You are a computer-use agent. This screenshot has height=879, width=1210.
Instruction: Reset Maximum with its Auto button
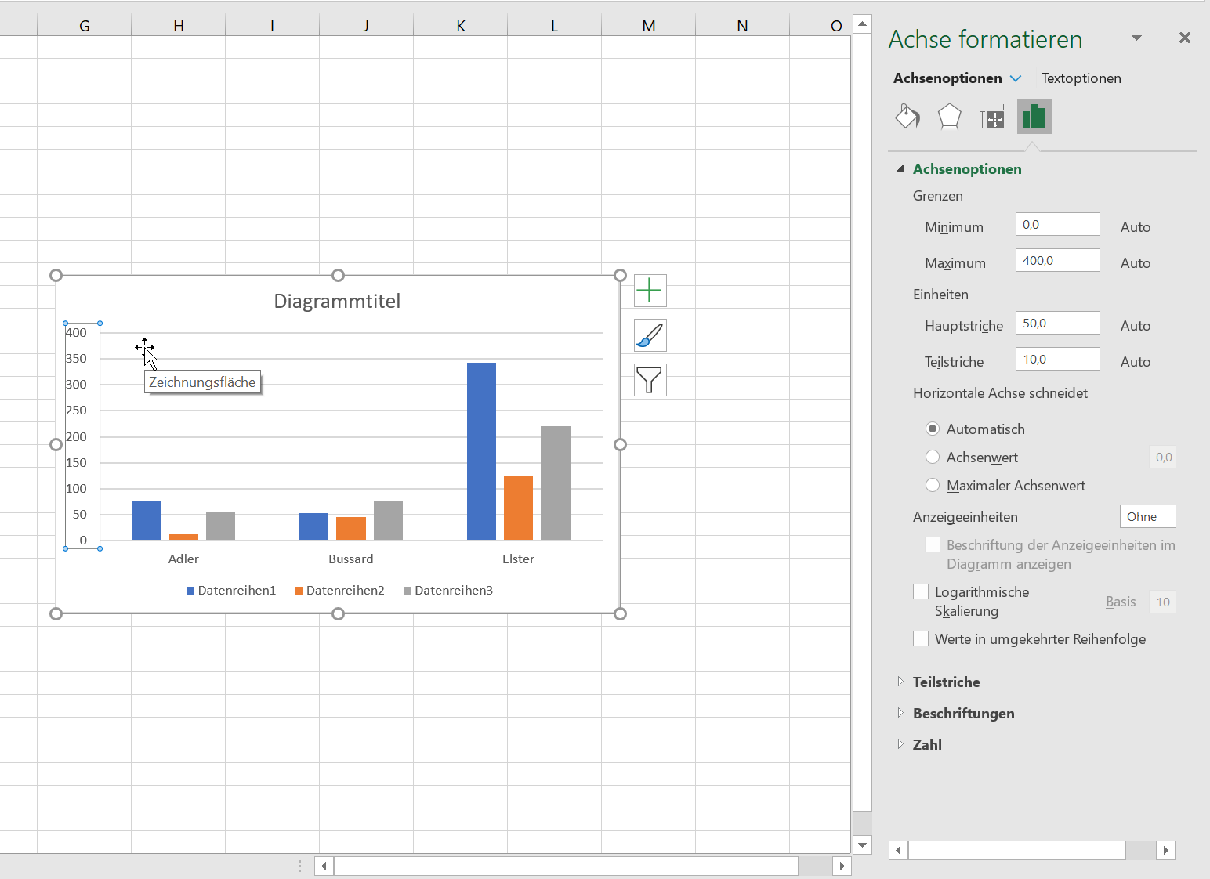coord(1135,263)
